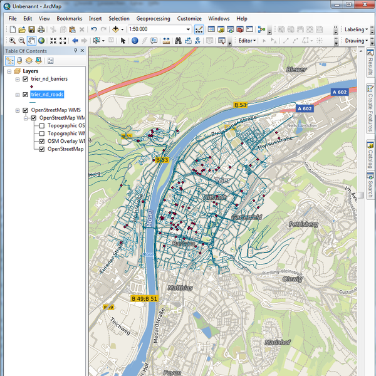Image resolution: width=376 pixels, height=376 pixels.
Task: Open Go To XY tool
Action: pos(197,41)
